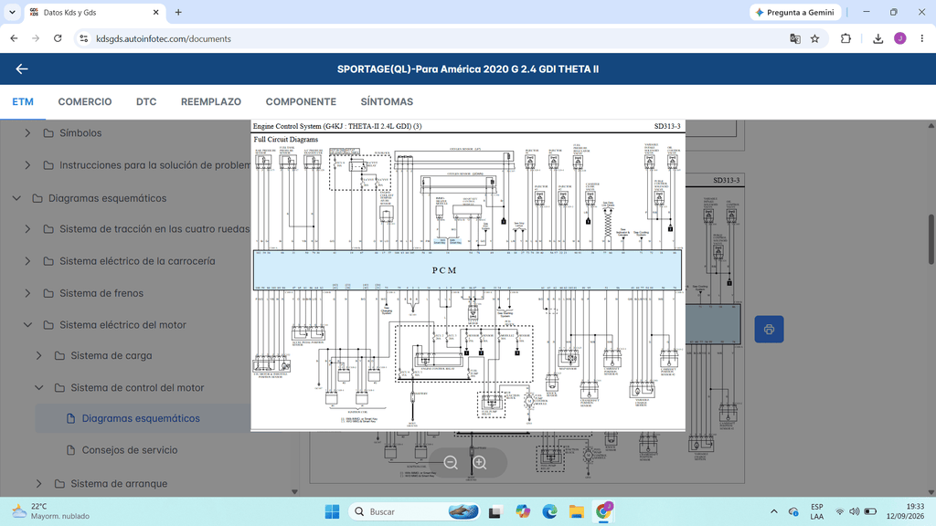The image size is (936, 526).
Task: Expand Sistema de tracción en las cuatro ruedas
Action: (27, 229)
